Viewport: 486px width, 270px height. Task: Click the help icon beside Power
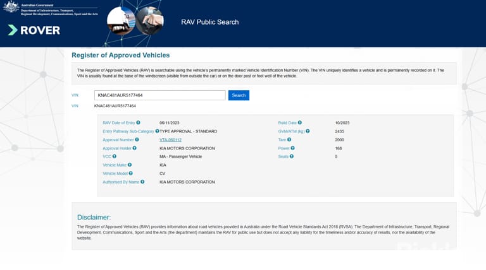click(x=292, y=148)
